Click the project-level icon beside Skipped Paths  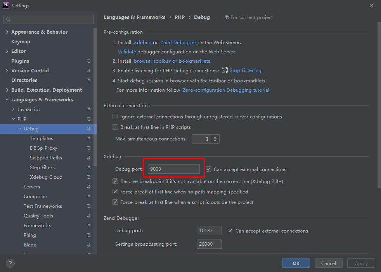(x=89, y=158)
